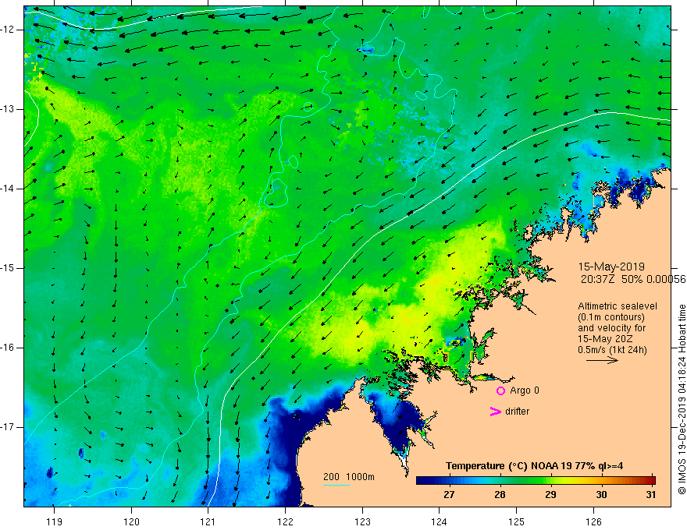Click the 'Altimetric sealevel' caption line
Screen dimensions: 687x530
coord(618,306)
